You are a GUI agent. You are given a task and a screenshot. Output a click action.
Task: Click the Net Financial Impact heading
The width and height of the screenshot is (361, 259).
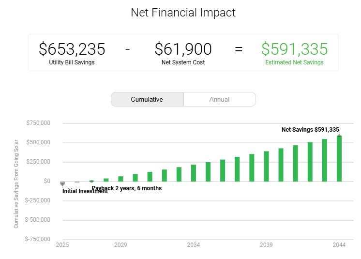(183, 13)
